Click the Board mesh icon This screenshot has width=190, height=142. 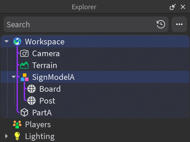click(31, 89)
